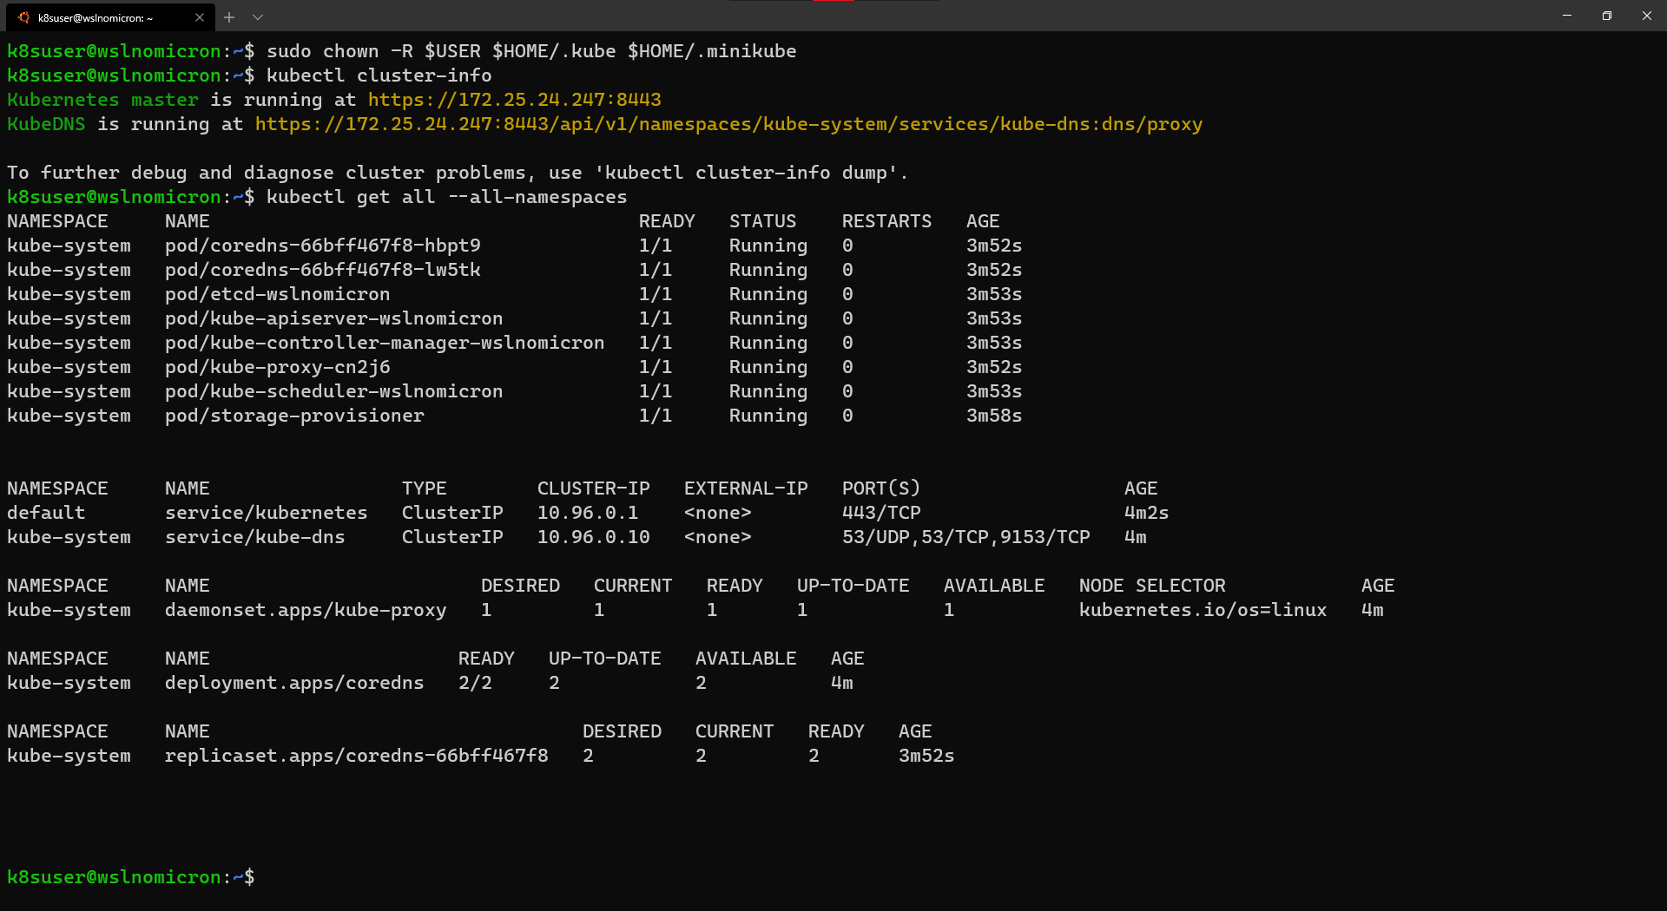The image size is (1667, 911).
Task: Restore down the terminal window
Action: click(x=1607, y=16)
